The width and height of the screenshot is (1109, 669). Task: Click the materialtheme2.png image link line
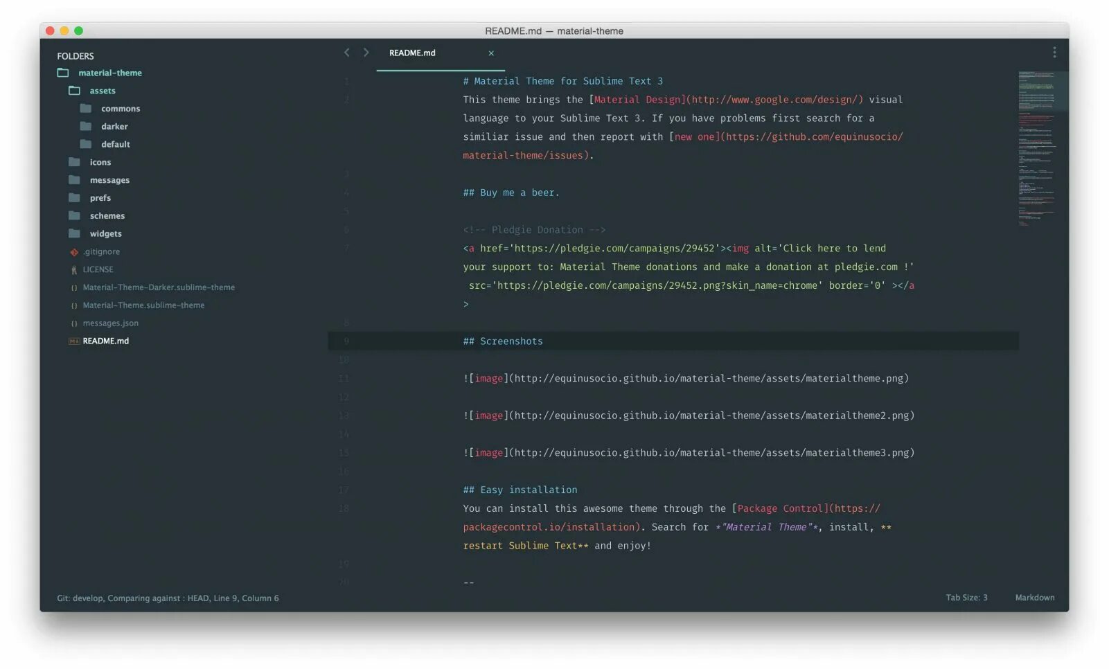(x=689, y=416)
